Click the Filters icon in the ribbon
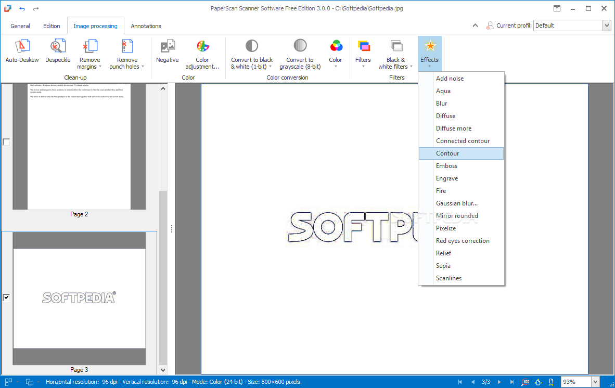Image resolution: width=615 pixels, height=388 pixels. point(363,46)
